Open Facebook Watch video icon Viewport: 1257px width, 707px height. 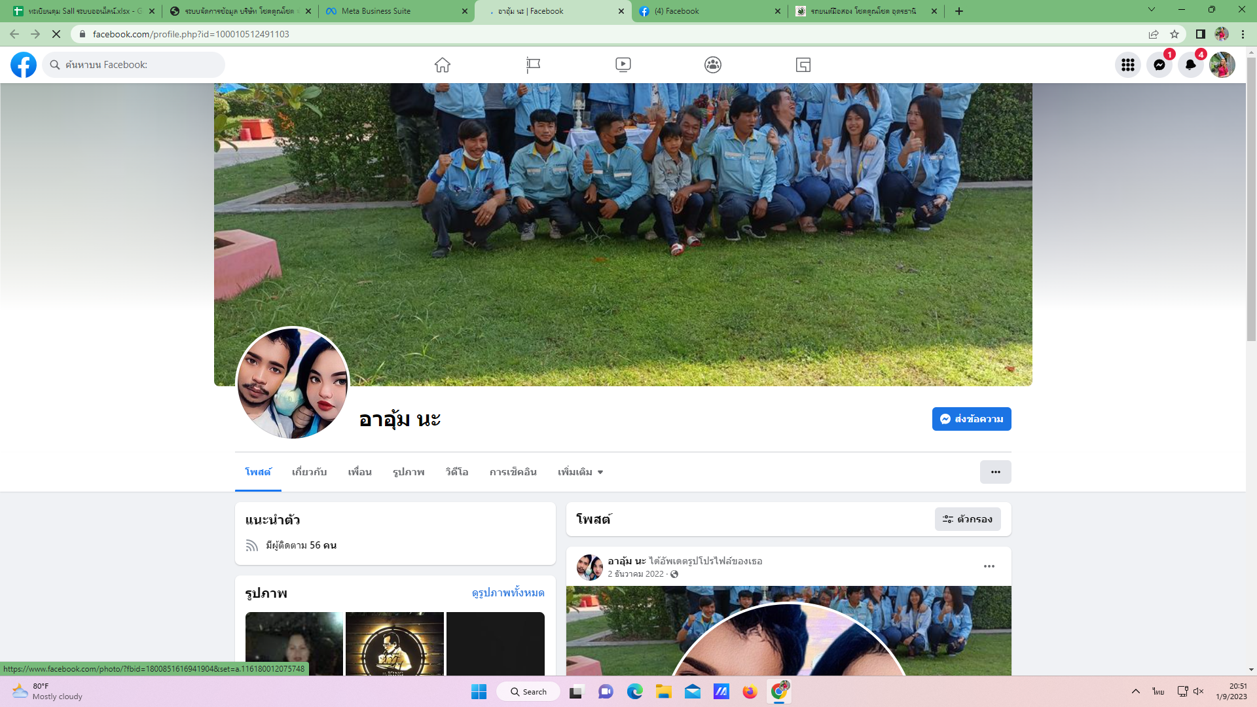pyautogui.click(x=623, y=65)
